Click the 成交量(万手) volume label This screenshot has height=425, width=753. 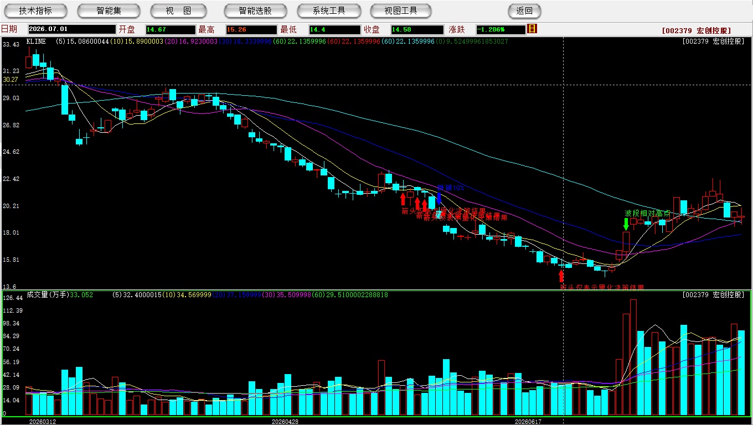48,295
